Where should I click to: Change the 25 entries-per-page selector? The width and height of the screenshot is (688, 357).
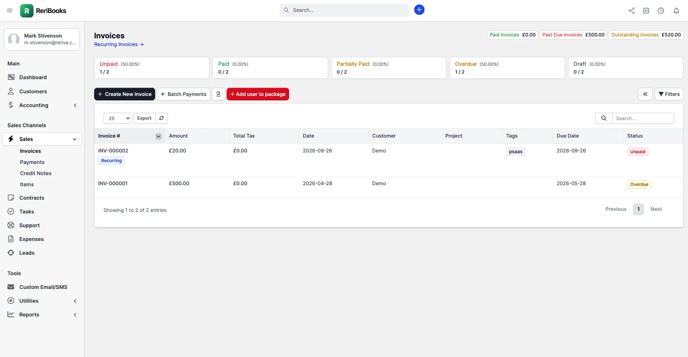tap(117, 118)
